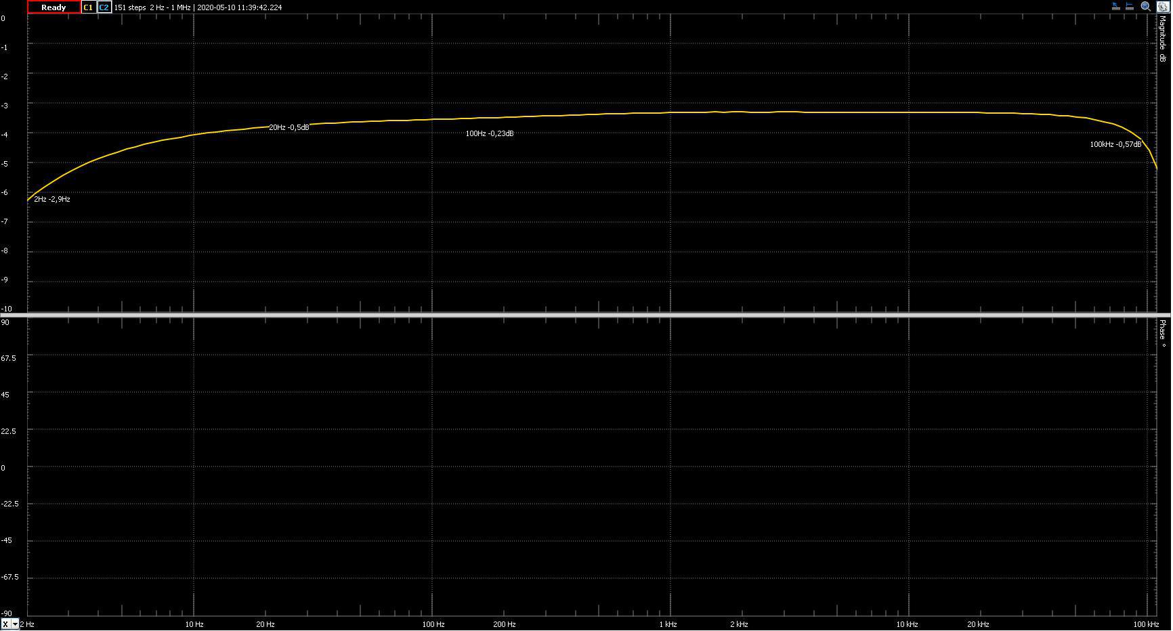Click the '20Hz -0,5dB' annotation
The width and height of the screenshot is (1173, 631).
[x=289, y=127]
